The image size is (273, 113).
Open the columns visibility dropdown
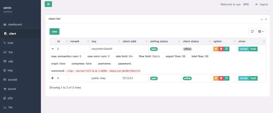point(261,32)
